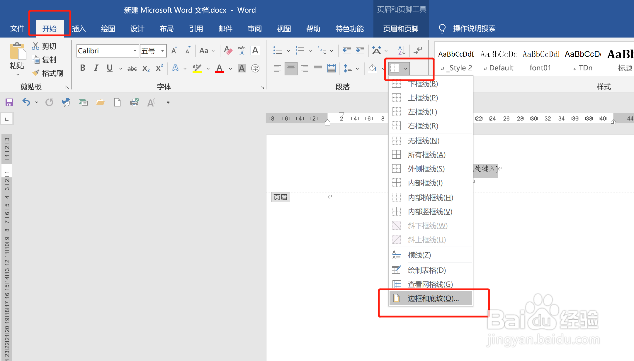The image size is (634, 361).
Task: Open the Clipboard pane launcher
Action: click(67, 87)
